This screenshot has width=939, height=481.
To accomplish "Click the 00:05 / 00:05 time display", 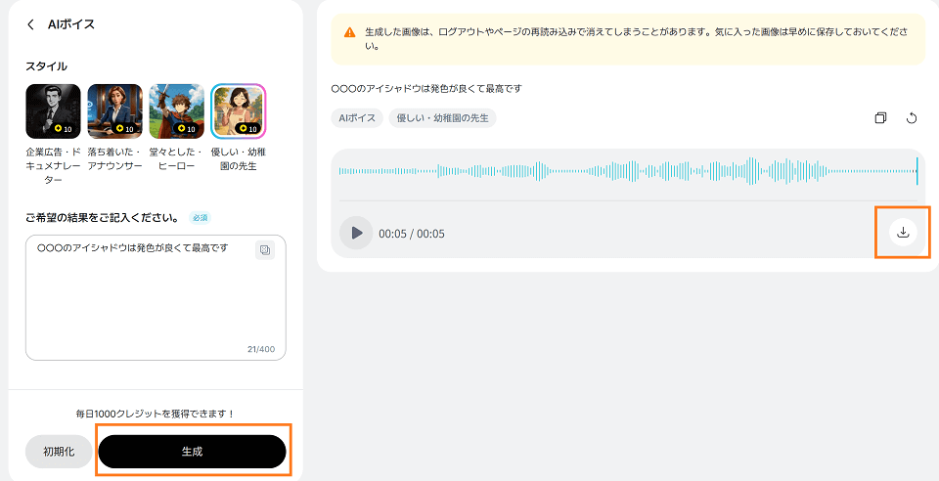I will tap(412, 234).
